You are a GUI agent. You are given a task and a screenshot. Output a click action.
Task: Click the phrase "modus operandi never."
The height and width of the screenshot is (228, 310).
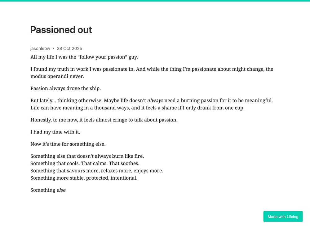point(57,76)
